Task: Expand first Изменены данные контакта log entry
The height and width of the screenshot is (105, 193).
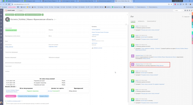Action: coord(143,28)
